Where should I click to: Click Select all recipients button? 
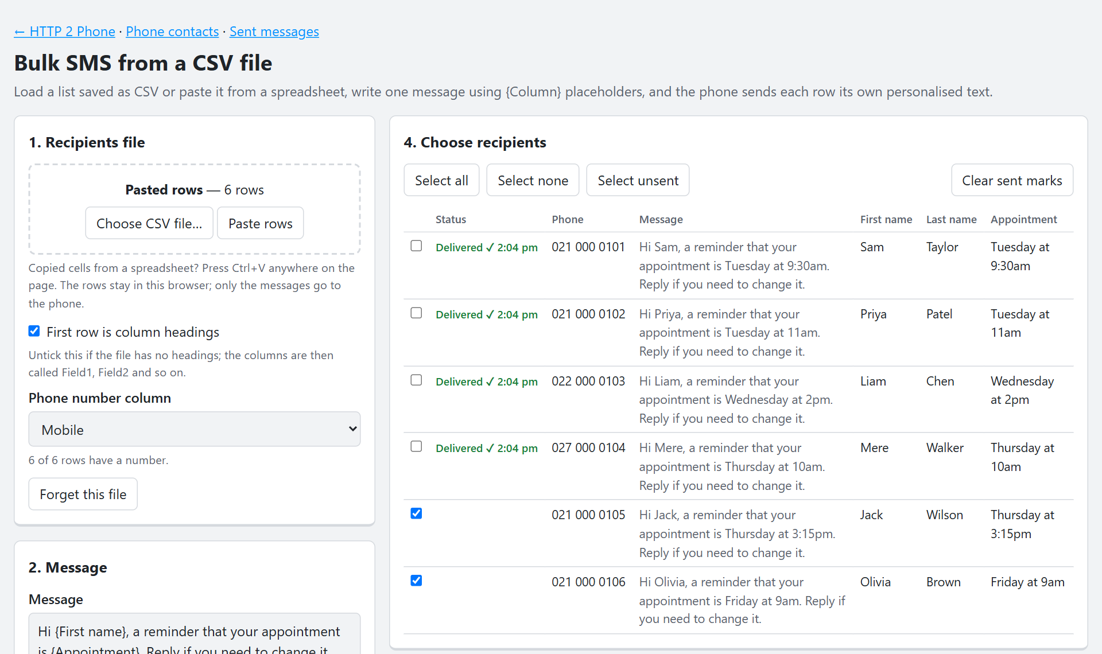[441, 180]
